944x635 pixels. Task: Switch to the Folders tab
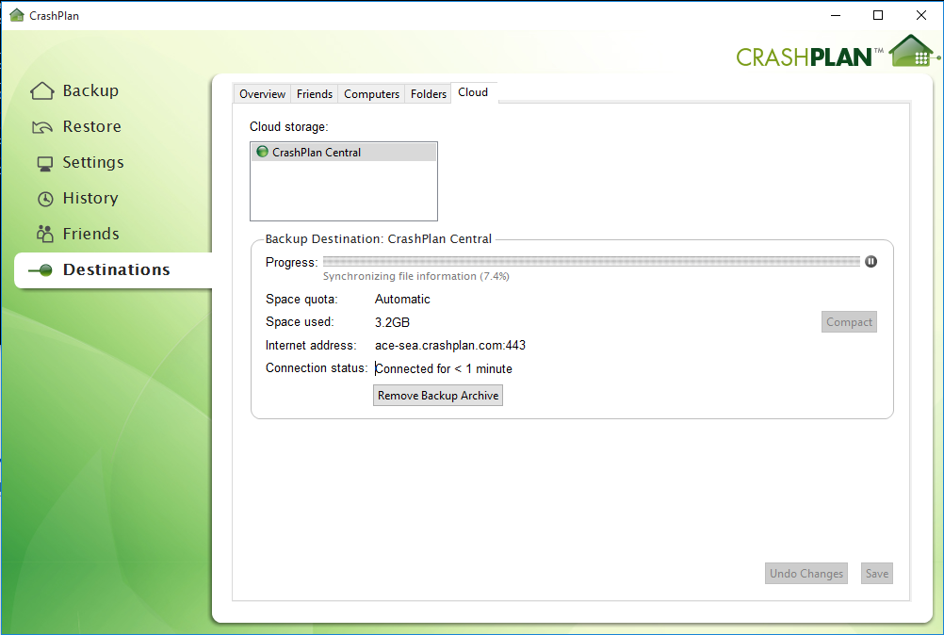click(428, 94)
